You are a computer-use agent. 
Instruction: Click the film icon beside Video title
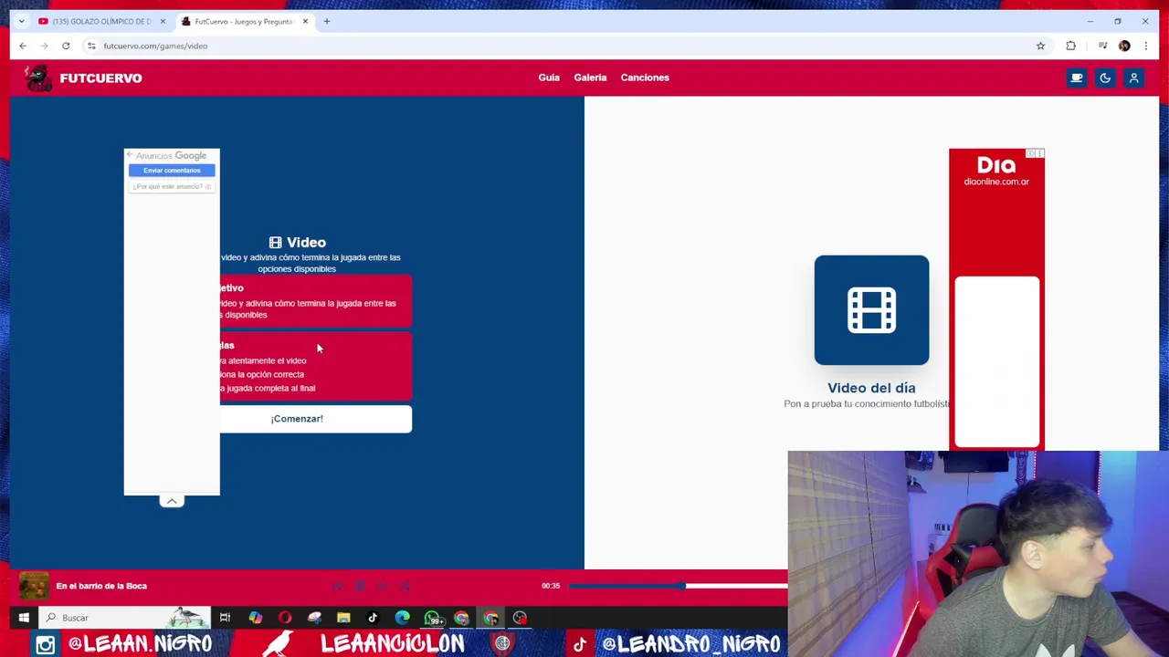[276, 243]
